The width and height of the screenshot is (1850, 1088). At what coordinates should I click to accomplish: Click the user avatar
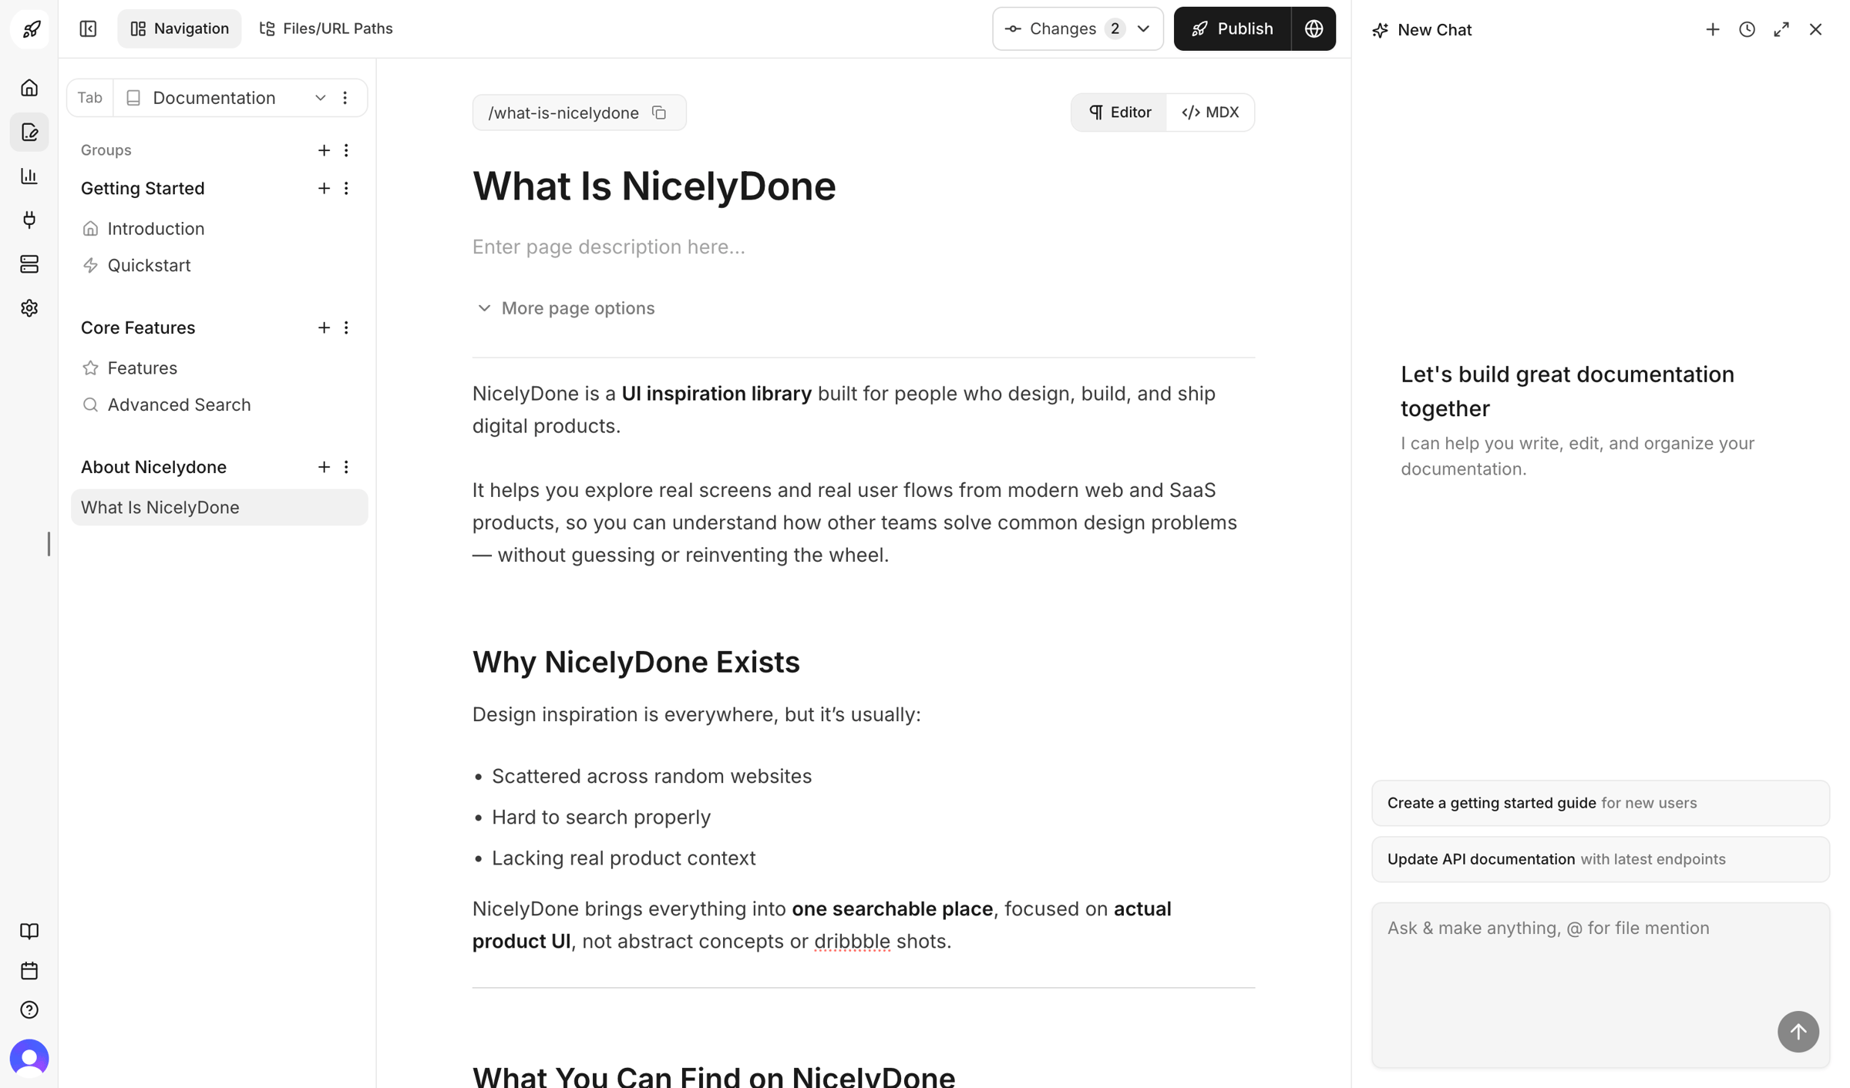[29, 1058]
